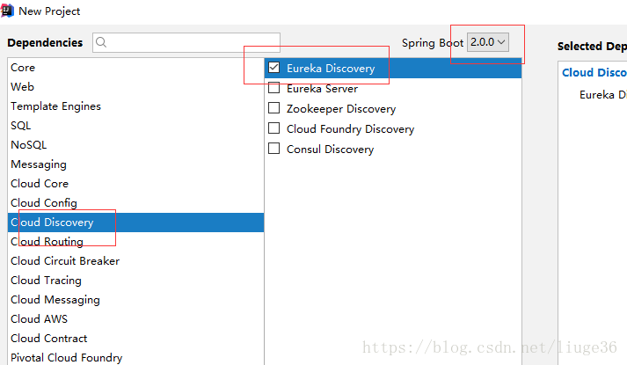The height and width of the screenshot is (365, 627).
Task: Check the Zookeeper Discovery checkbox
Action: (x=273, y=108)
